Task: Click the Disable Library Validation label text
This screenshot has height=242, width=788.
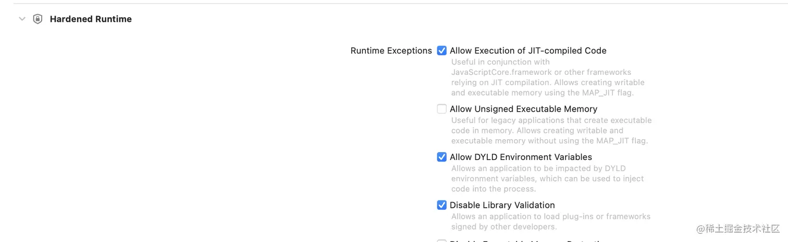Action: [502, 205]
